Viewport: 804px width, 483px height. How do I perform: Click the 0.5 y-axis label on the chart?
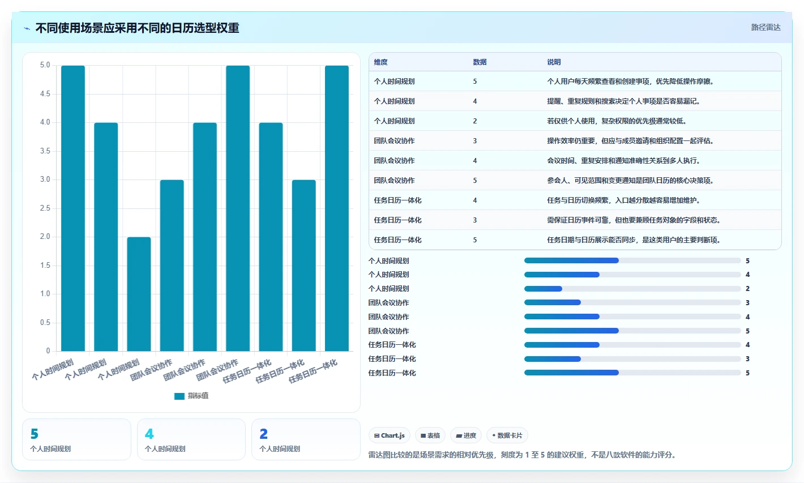coord(45,323)
